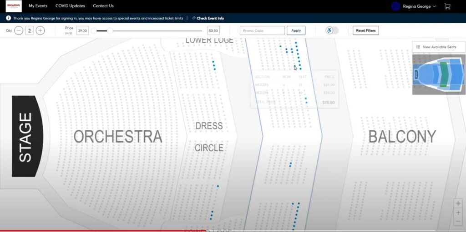Image resolution: width=466 pixels, height=232 pixels.
Task: Go to COVID Updates page
Action: 70,6
